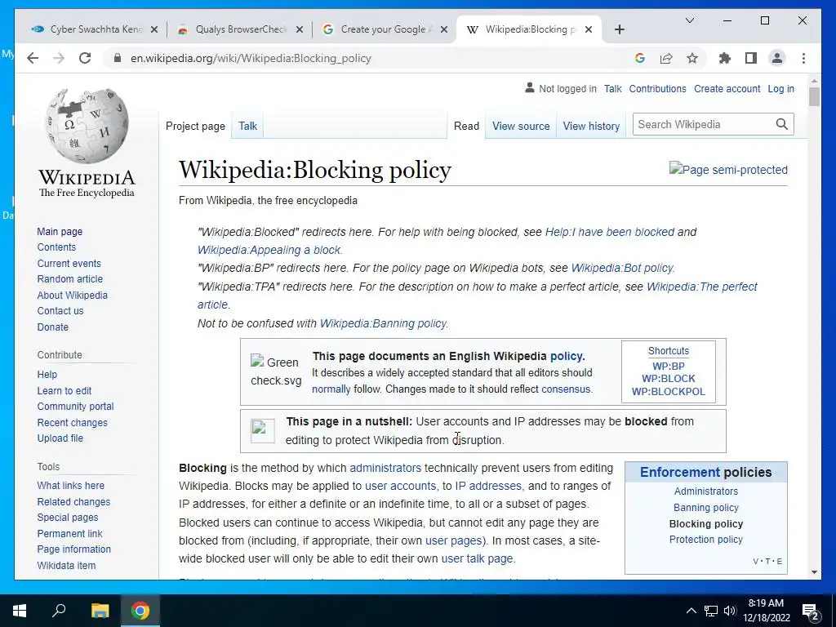Click the volume speaker tray icon
836x627 pixels.
click(x=730, y=611)
